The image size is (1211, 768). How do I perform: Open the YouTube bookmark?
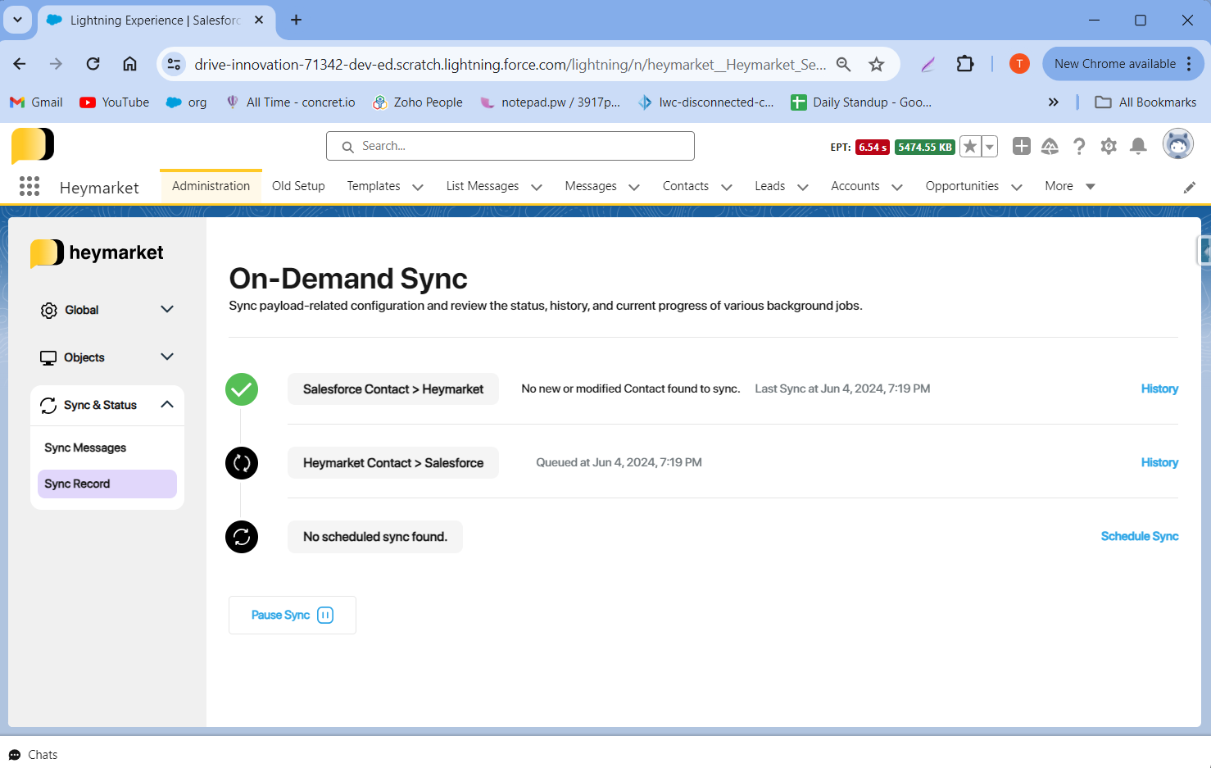pyautogui.click(x=115, y=102)
